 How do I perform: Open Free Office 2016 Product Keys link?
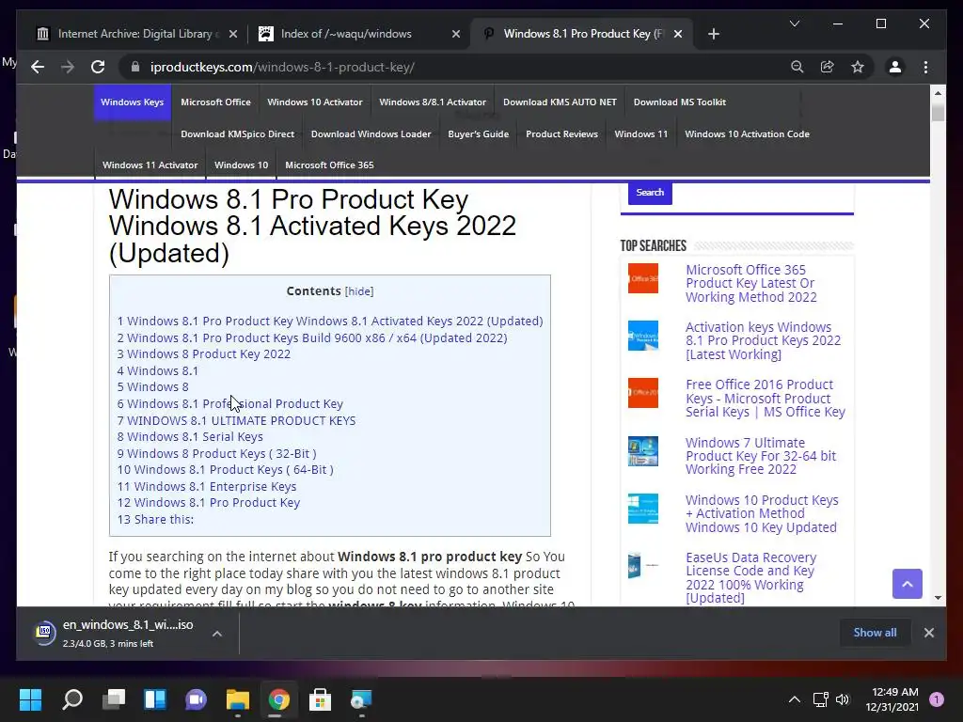(x=766, y=398)
